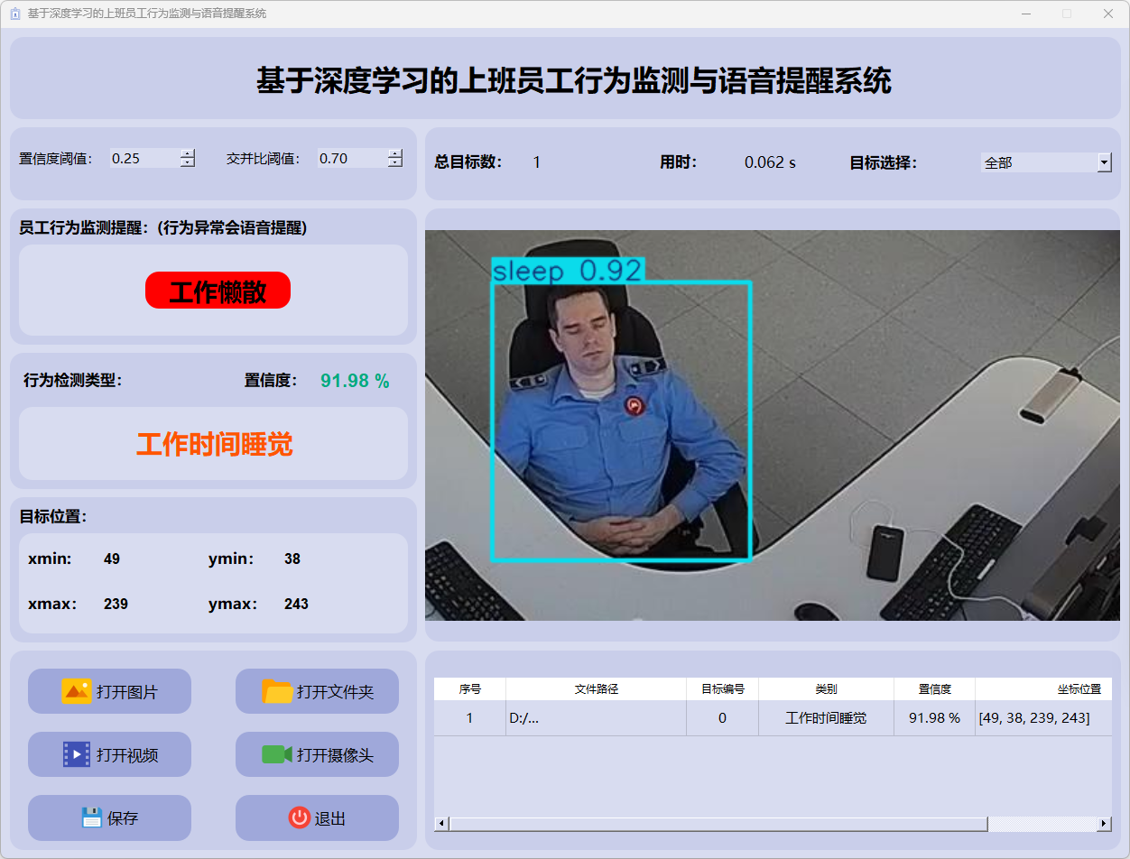Click the xmax value 239

tap(116, 605)
